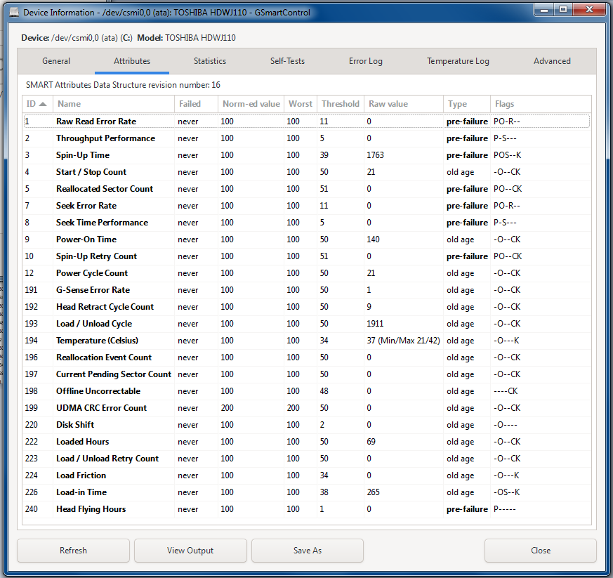
Task: Sort by the Worst column header
Action: [x=301, y=104]
